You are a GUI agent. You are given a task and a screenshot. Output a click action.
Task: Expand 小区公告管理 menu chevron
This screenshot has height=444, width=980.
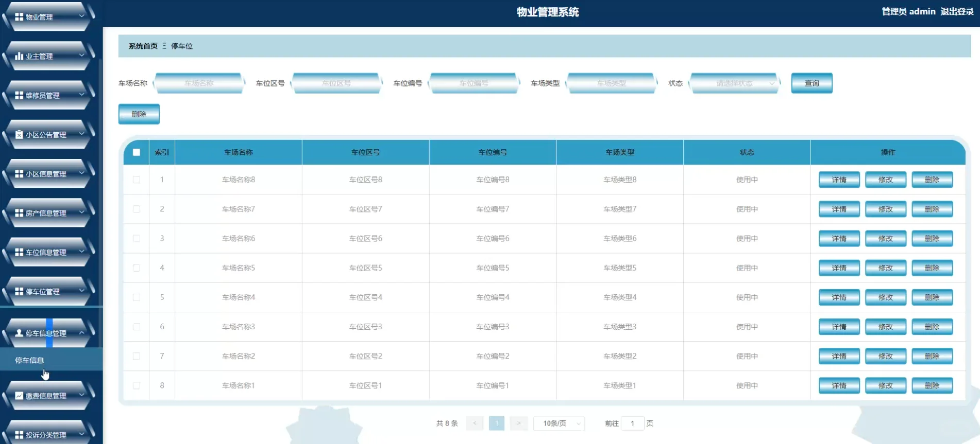point(81,134)
